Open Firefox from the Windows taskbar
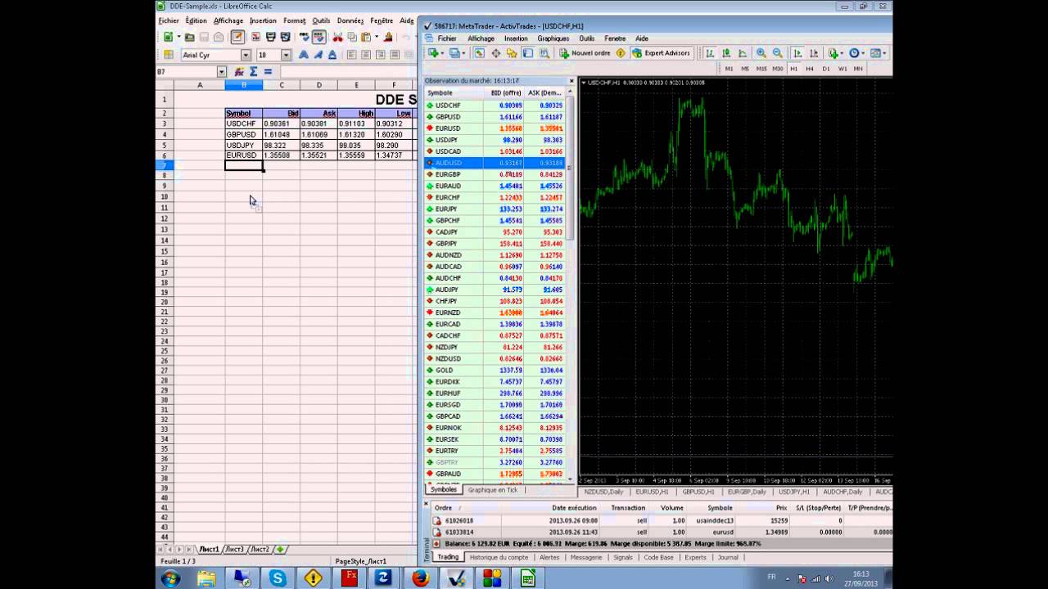The height and width of the screenshot is (589, 1048). [x=420, y=578]
